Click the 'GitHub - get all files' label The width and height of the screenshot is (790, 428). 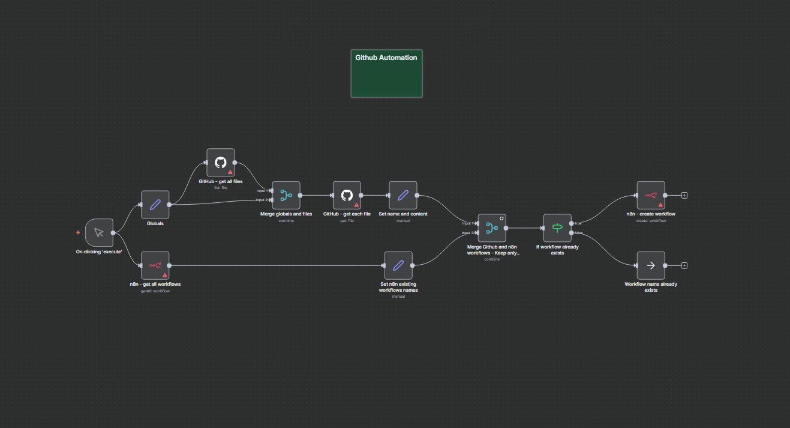point(221,181)
